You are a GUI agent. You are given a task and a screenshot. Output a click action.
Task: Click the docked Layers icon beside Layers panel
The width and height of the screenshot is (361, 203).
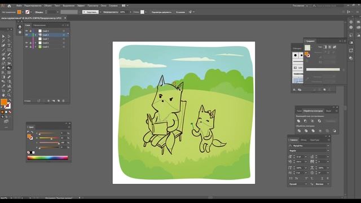20,27
